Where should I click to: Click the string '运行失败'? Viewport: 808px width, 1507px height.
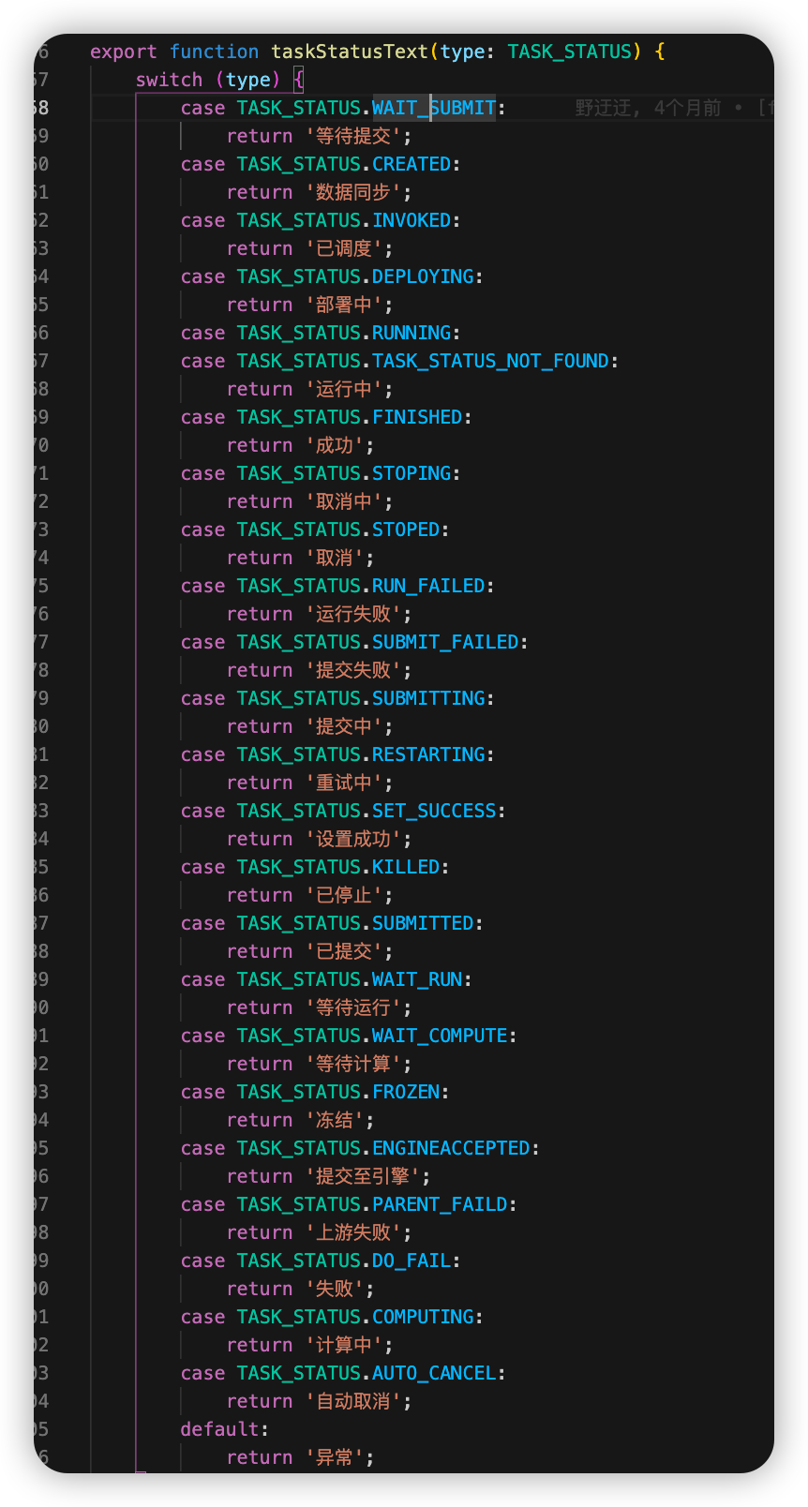point(353,614)
